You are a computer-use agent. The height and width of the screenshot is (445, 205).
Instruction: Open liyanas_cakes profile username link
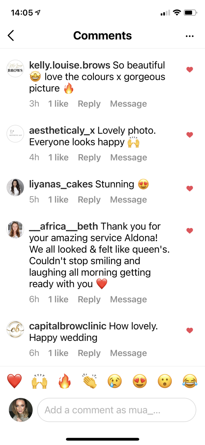coord(61,184)
